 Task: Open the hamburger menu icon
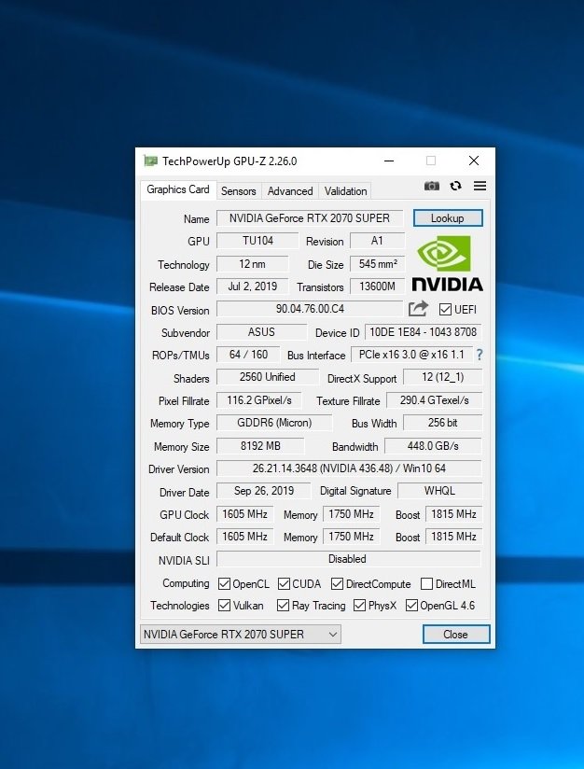480,186
